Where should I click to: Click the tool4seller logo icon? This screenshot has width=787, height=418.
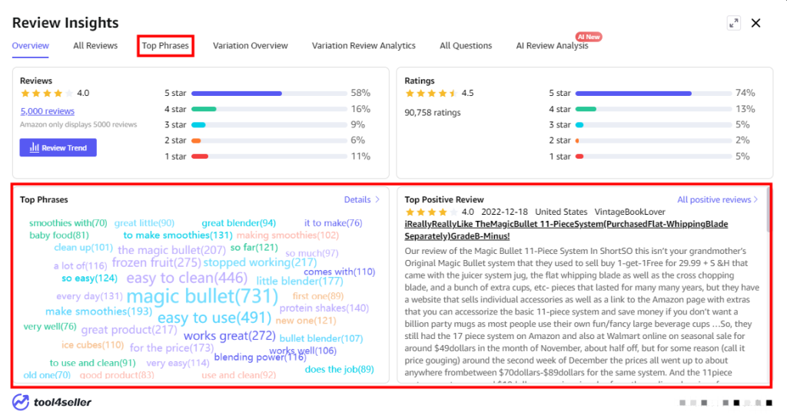(21, 402)
